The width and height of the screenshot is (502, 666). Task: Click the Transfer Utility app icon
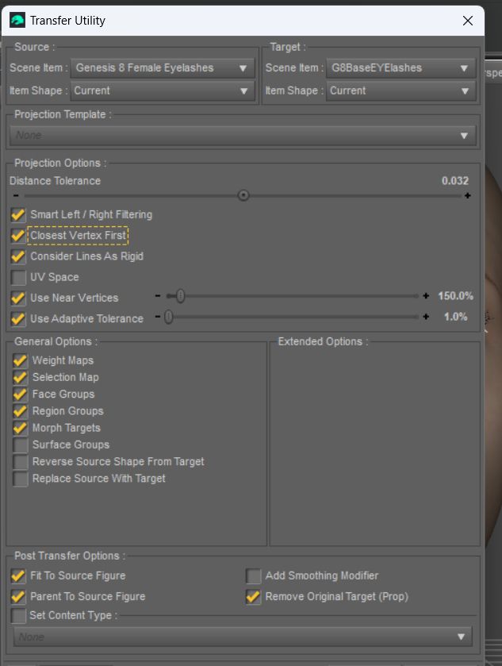pyautogui.click(x=17, y=20)
